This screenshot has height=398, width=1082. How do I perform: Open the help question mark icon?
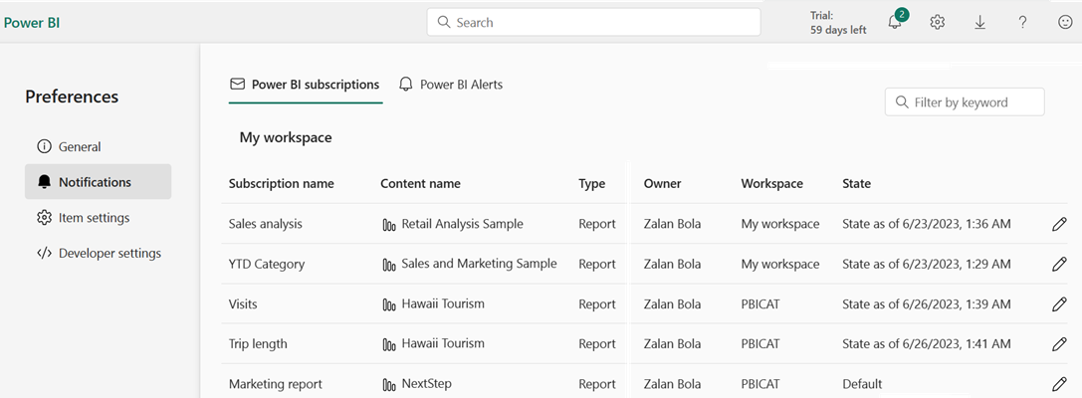[1022, 23]
